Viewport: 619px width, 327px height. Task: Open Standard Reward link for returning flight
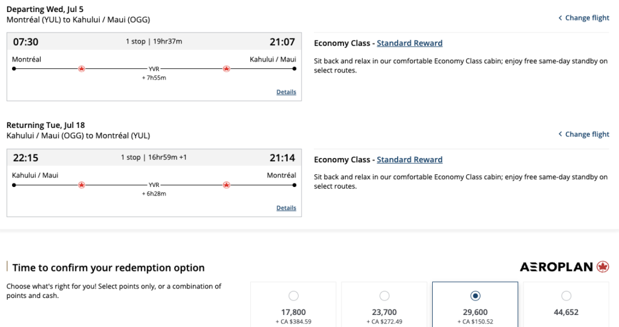coord(409,160)
